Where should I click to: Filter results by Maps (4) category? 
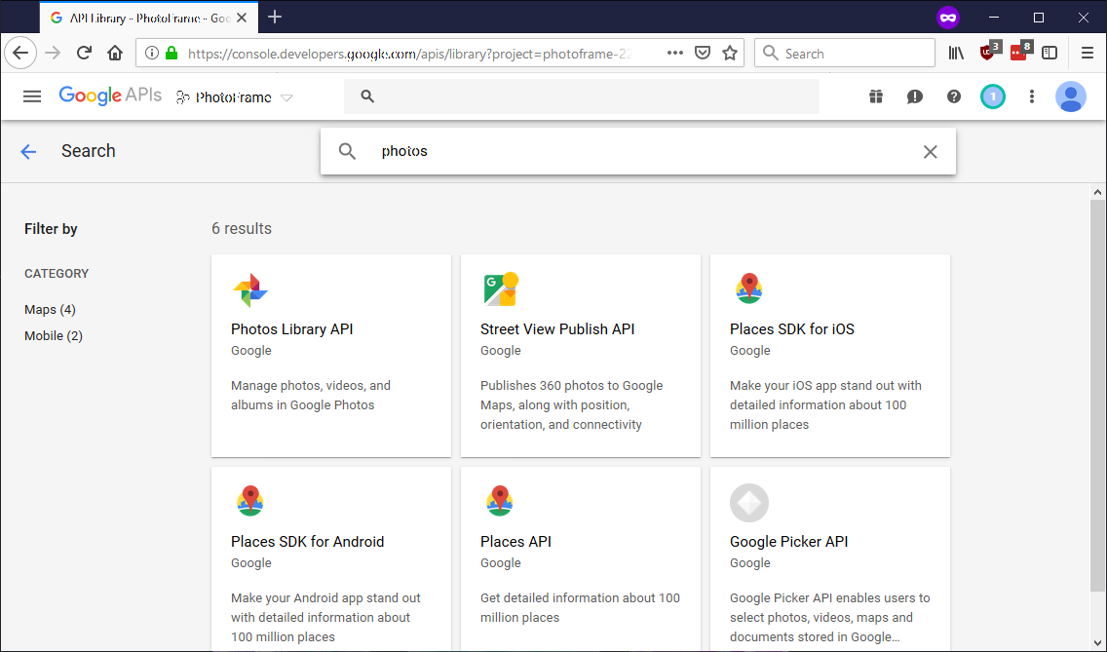pos(50,309)
